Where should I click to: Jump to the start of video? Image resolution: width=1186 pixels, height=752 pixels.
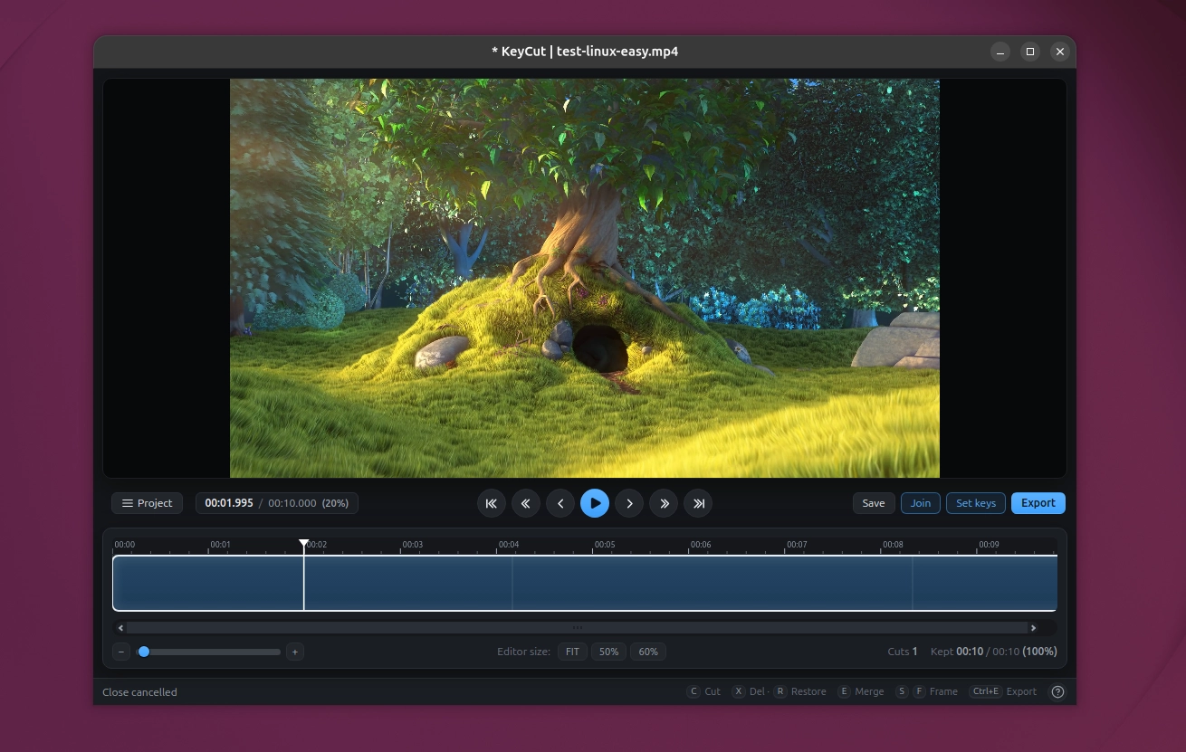(492, 503)
